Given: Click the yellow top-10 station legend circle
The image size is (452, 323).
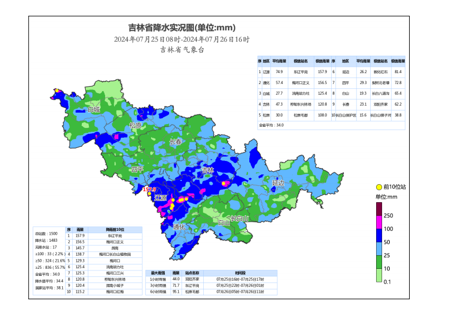Looking at the screenshot, I should point(378,186).
